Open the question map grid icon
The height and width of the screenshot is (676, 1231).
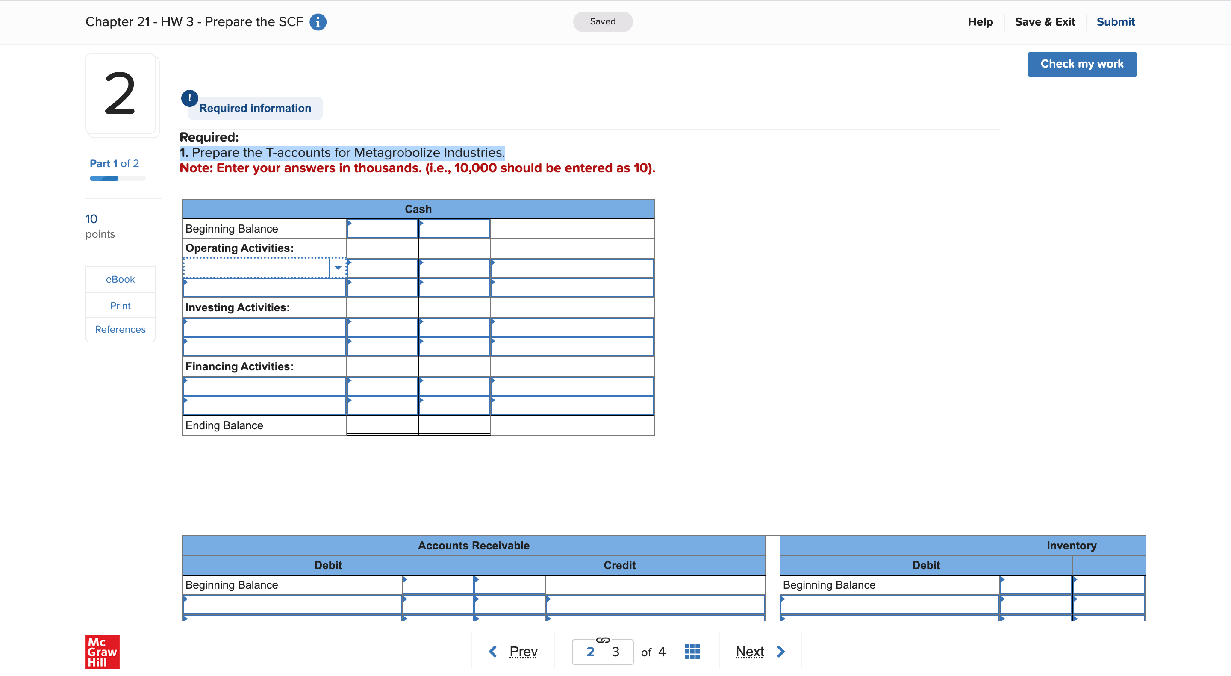(x=692, y=651)
